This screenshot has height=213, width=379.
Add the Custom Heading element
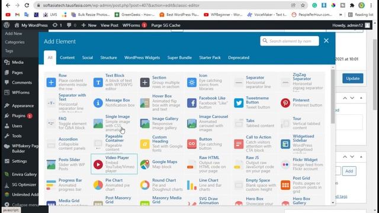pos(160,144)
